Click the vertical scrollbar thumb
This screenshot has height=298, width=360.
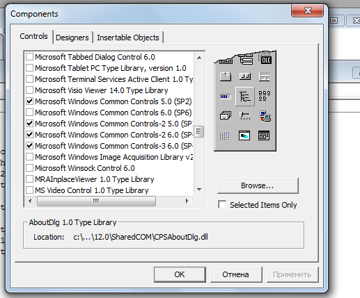(199, 131)
